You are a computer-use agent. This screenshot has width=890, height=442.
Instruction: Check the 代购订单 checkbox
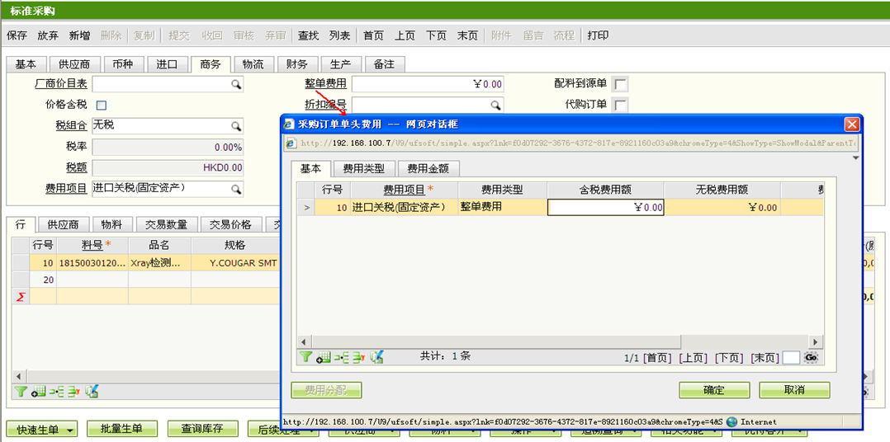pos(620,105)
